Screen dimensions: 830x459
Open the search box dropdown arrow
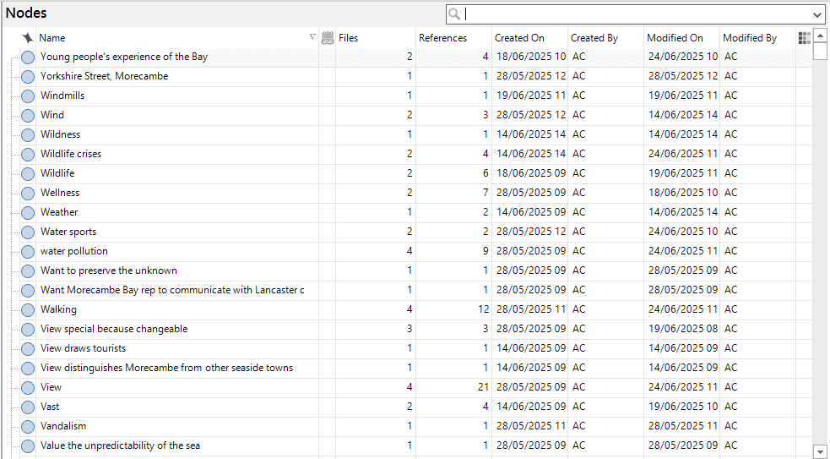[x=816, y=14]
